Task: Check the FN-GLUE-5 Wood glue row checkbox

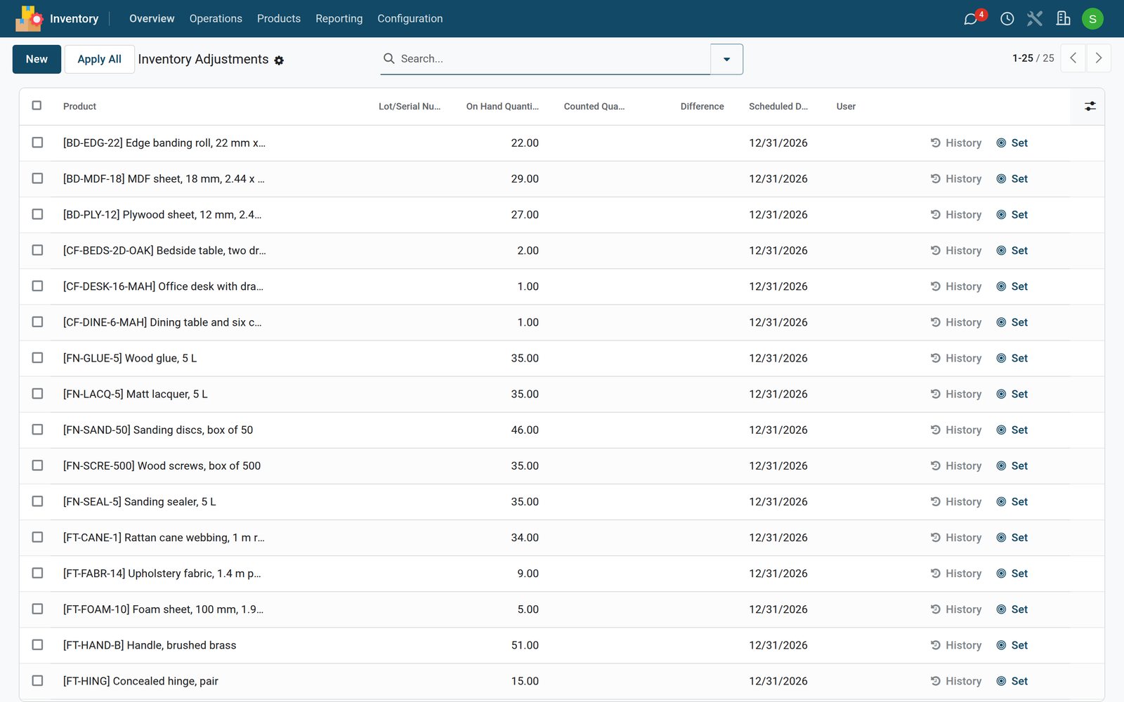Action: pos(37,358)
